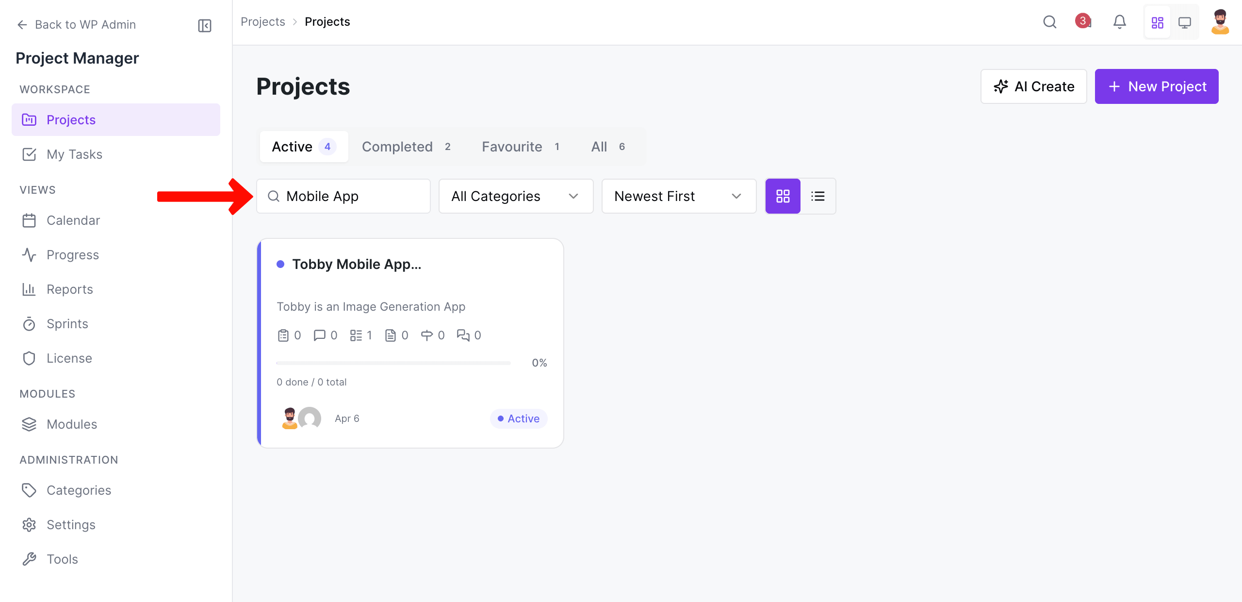Click the AI Create button
Viewport: 1242px width, 602px height.
click(x=1034, y=86)
